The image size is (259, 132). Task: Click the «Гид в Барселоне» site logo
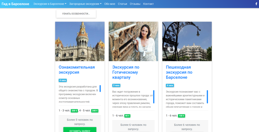pyautogui.click(x=15, y=4)
